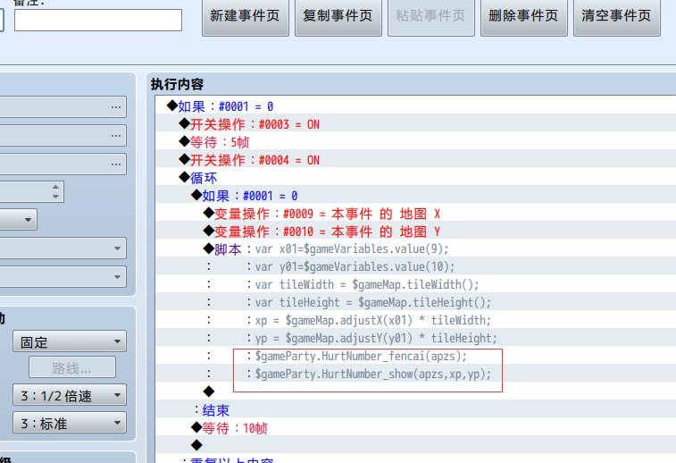Select the 开关操作：#0004 = ON row

[x=415, y=160]
